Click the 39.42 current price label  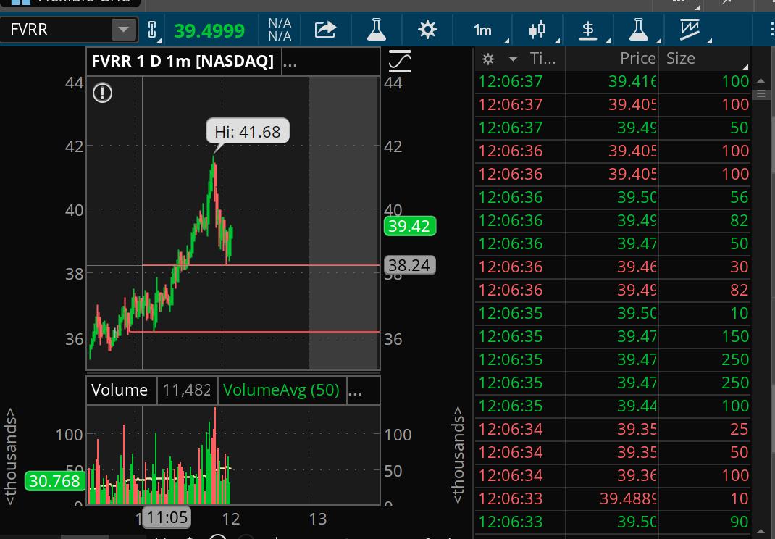[x=409, y=226]
